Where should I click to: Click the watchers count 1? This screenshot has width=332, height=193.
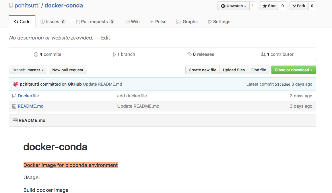253,6
